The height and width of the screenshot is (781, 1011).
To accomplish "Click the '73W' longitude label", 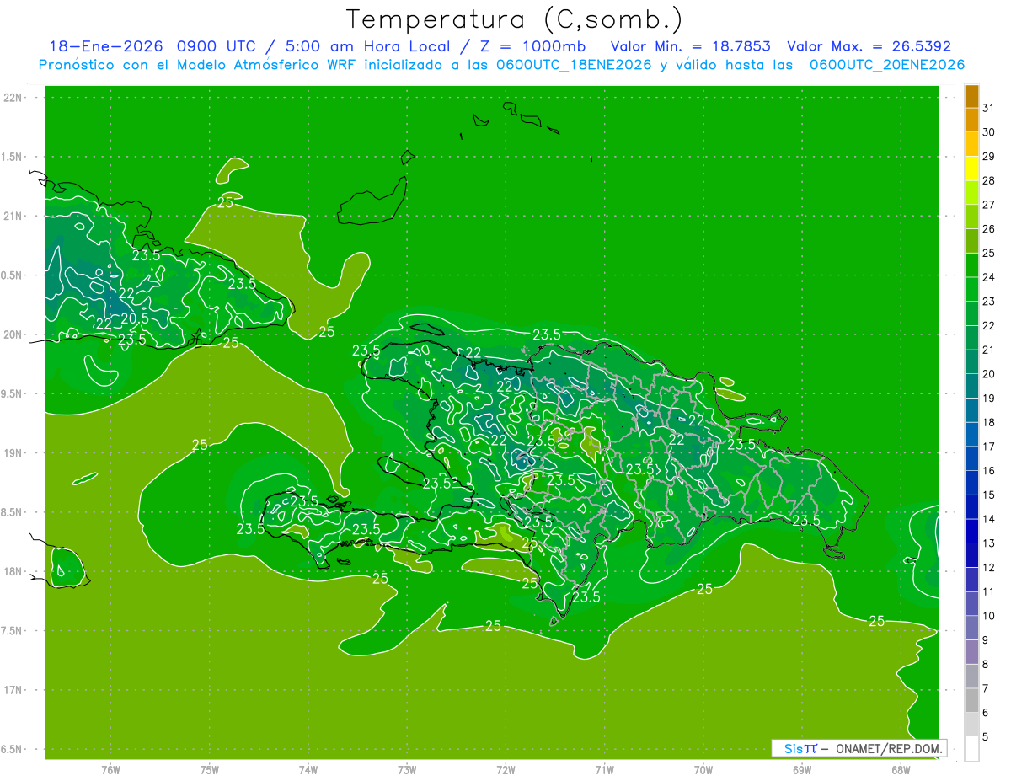I will 407,770.
